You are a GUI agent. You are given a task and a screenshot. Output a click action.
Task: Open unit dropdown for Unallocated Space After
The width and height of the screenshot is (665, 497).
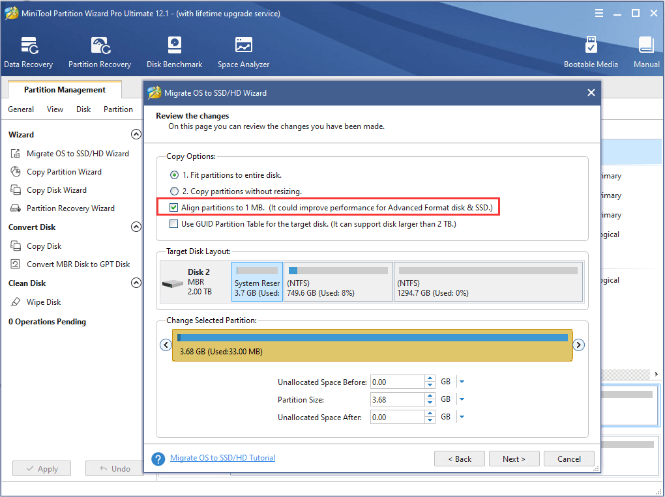462,417
